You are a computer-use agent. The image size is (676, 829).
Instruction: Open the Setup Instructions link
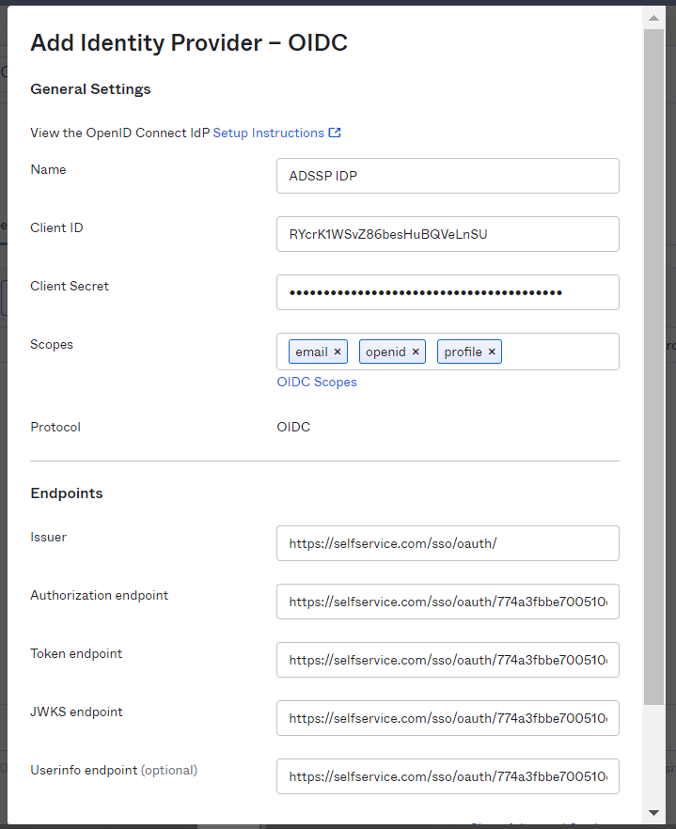268,133
